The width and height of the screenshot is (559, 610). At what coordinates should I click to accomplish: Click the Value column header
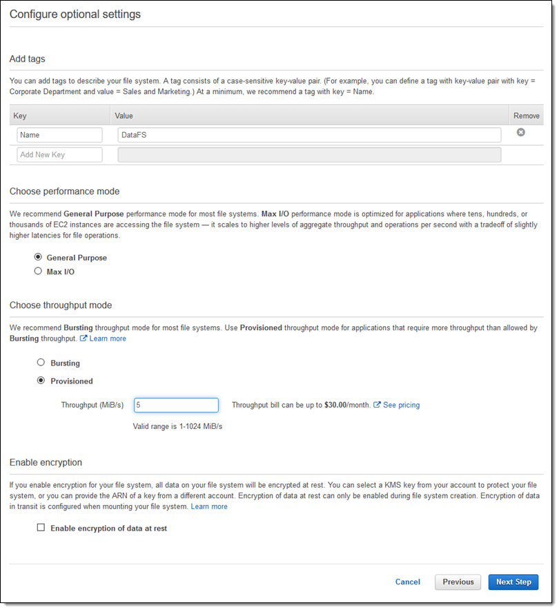[x=124, y=116]
